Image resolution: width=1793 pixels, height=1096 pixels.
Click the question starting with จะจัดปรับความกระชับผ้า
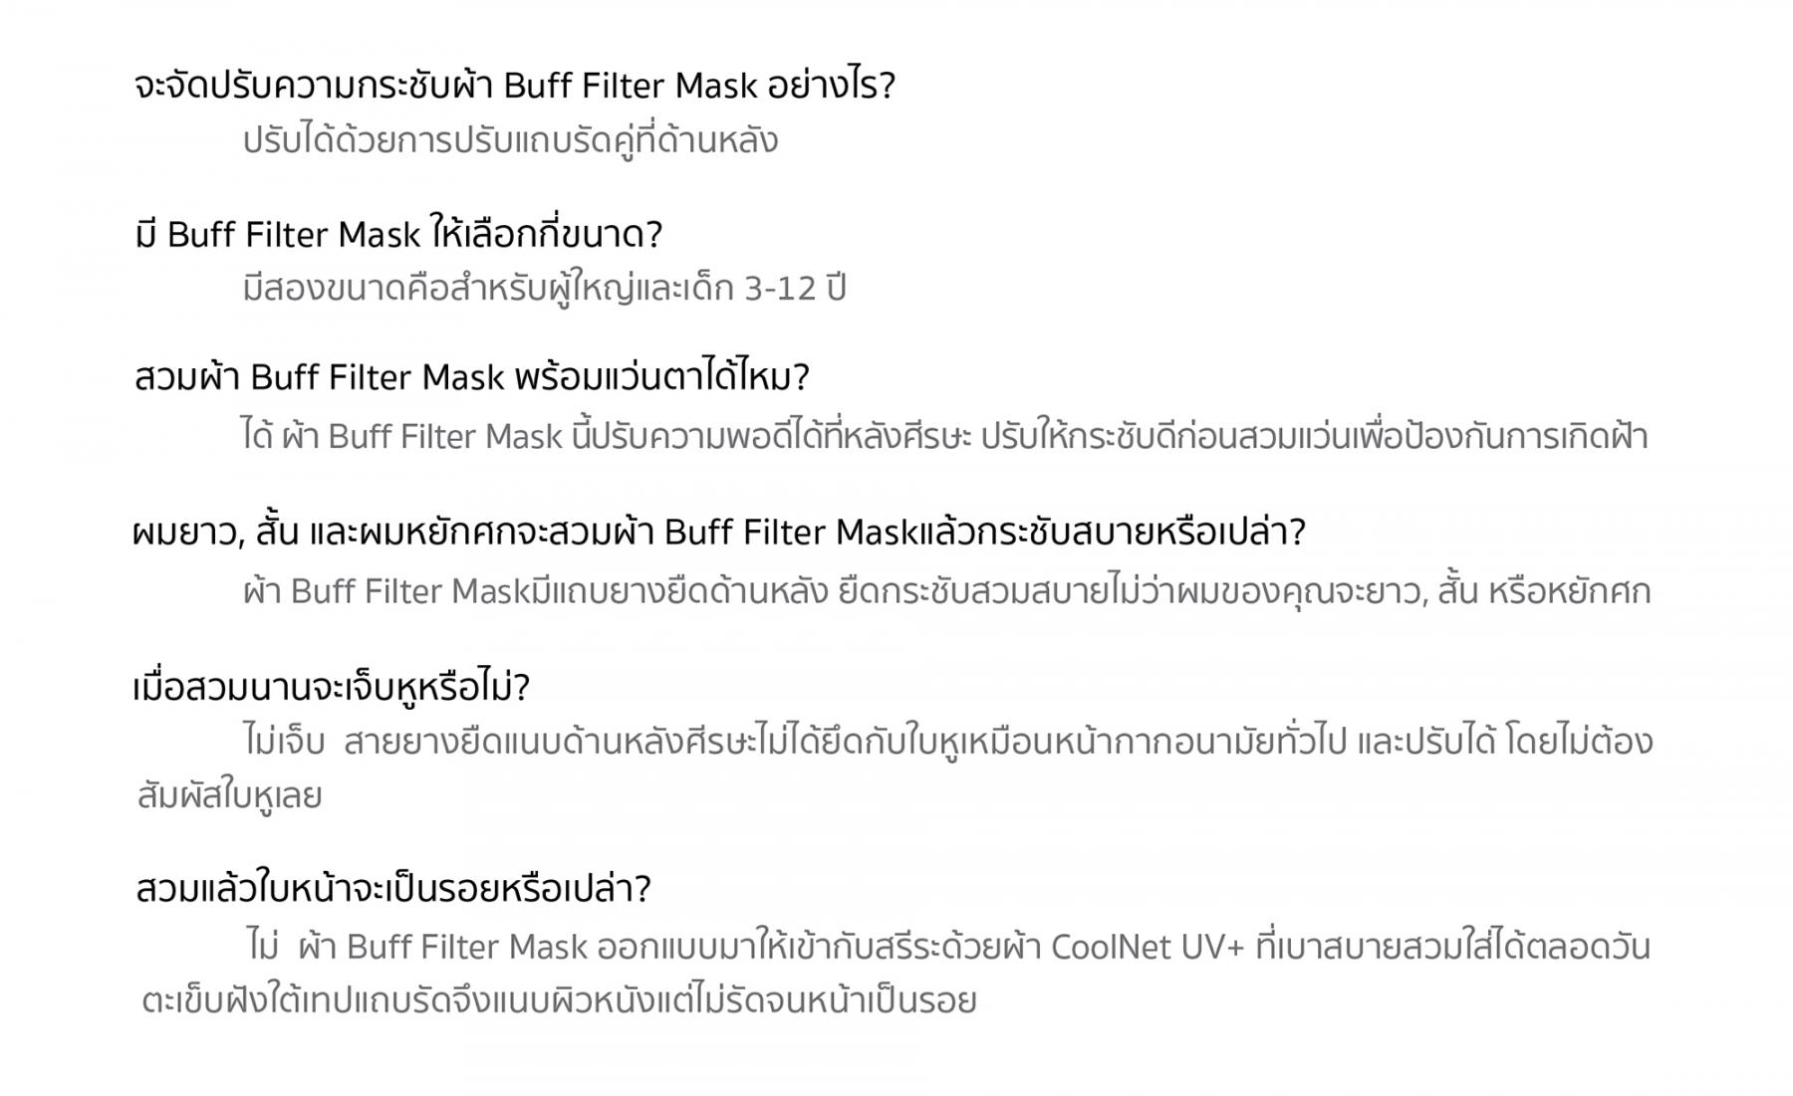(x=515, y=86)
